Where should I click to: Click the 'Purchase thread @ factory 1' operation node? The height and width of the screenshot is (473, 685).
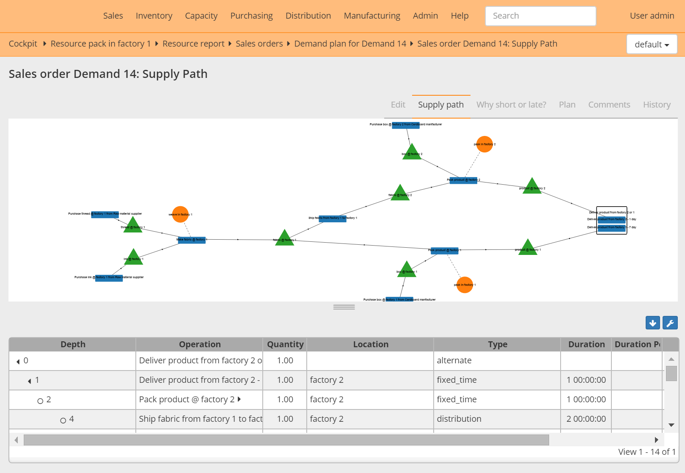(x=105, y=214)
